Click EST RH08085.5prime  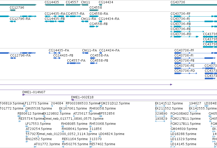click(62, 127)
